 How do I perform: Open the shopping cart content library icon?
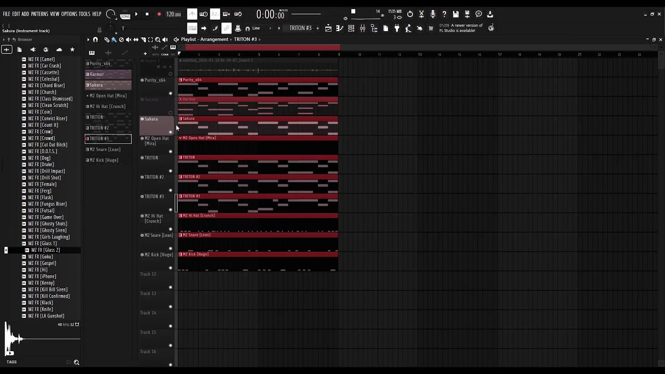click(431, 28)
